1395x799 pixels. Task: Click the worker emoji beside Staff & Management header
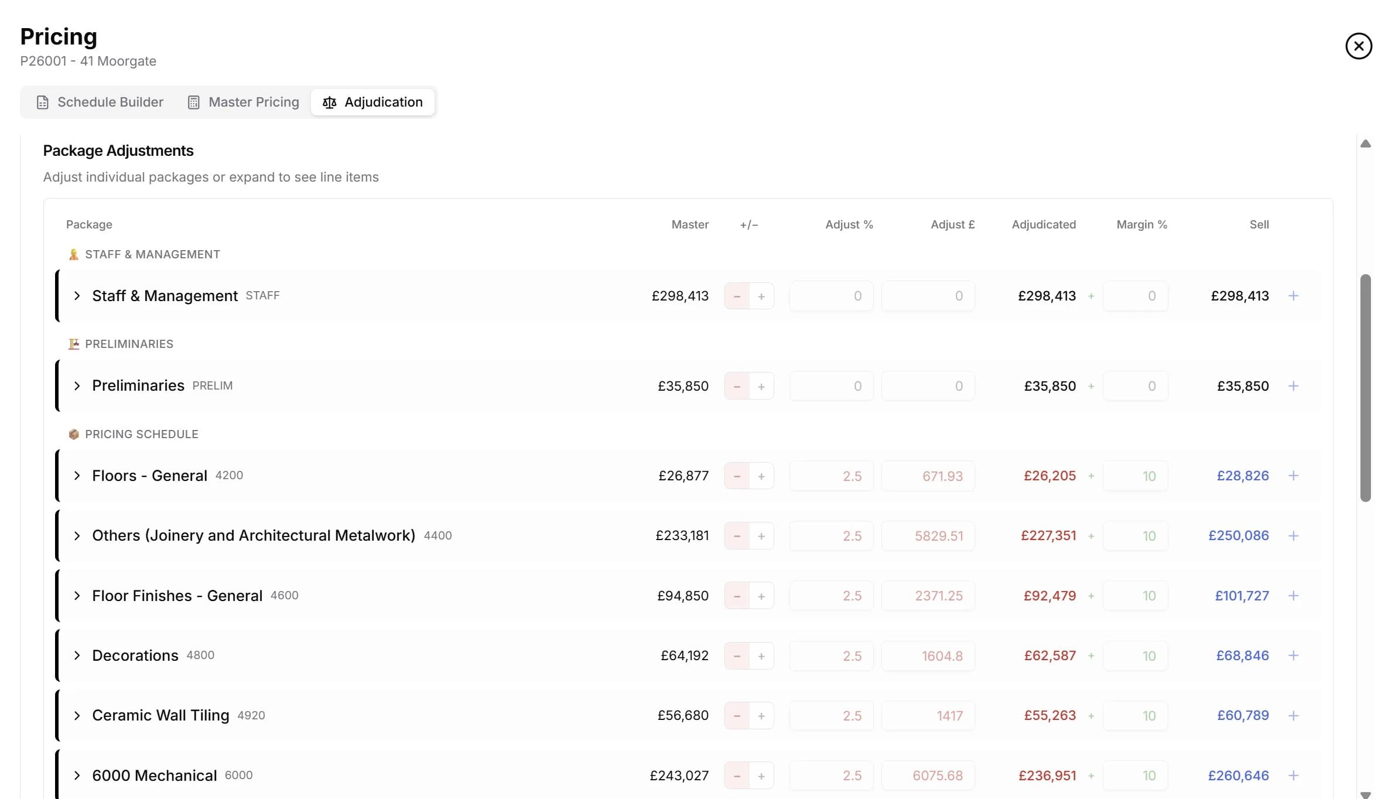click(x=73, y=254)
